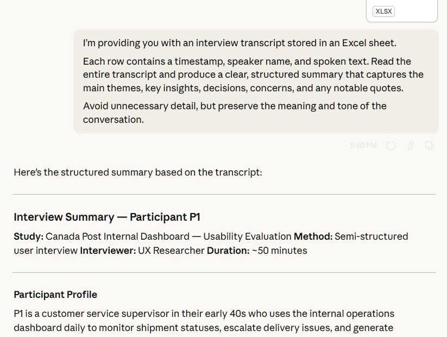
Task: Click the P1 description paragraph text
Action: coord(204,321)
